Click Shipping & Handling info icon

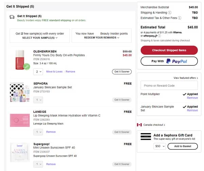(170, 13)
